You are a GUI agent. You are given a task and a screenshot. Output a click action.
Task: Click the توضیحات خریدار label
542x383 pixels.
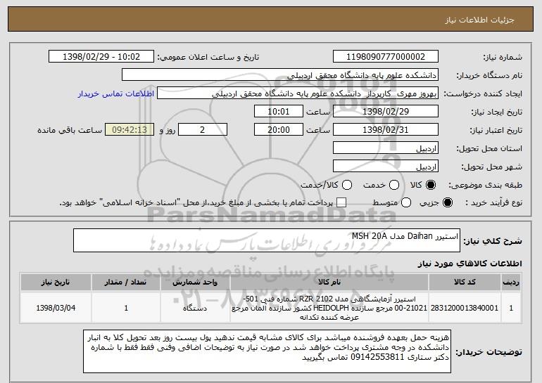click(489, 352)
